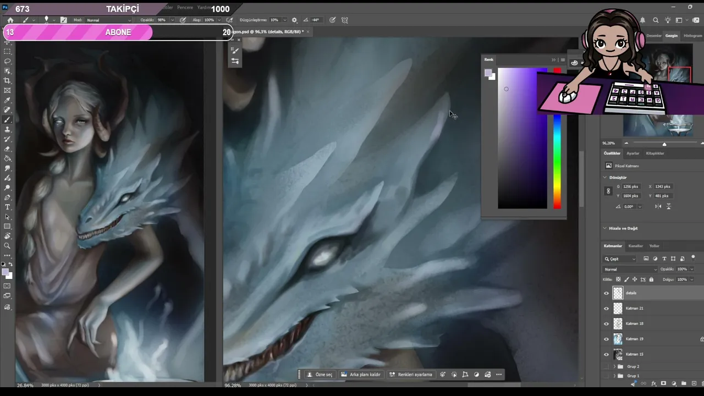Select the Paint Bucket tool
This screenshot has width=704, height=396.
7,159
